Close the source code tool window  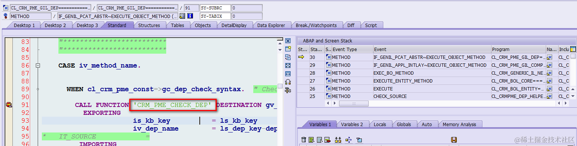click(288, 41)
